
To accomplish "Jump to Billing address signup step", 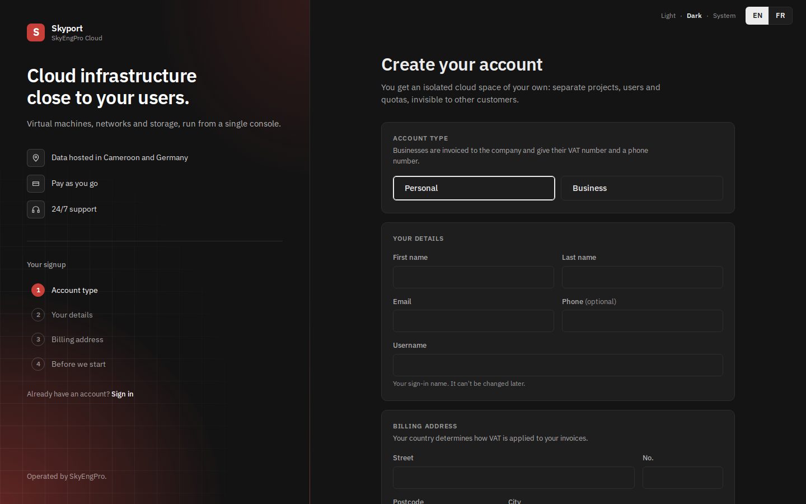I will tap(77, 339).
